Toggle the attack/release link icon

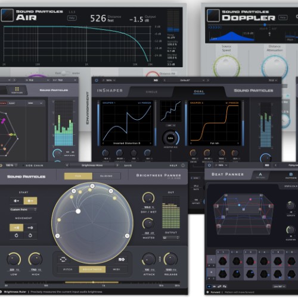click(160, 259)
